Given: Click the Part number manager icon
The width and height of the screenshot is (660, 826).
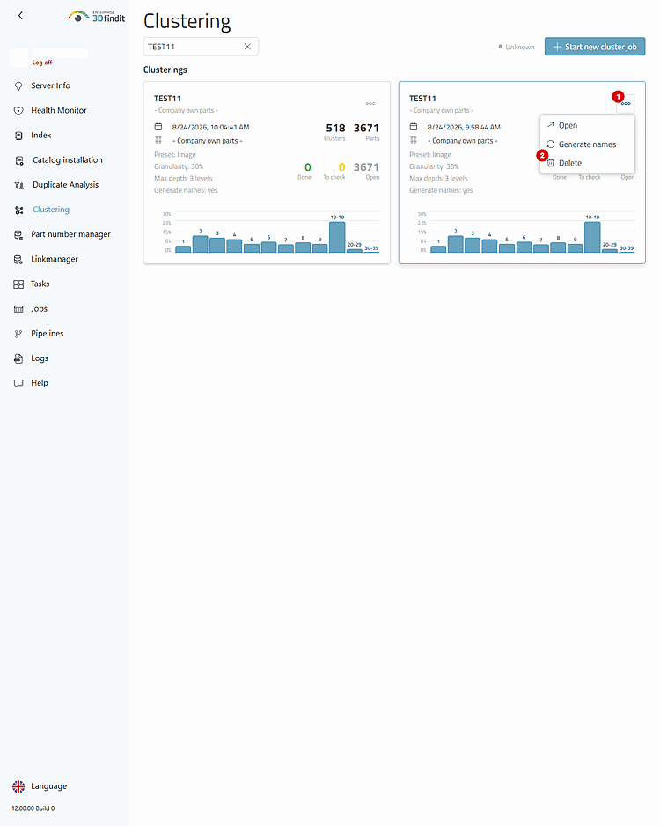Looking at the screenshot, I should [18, 234].
